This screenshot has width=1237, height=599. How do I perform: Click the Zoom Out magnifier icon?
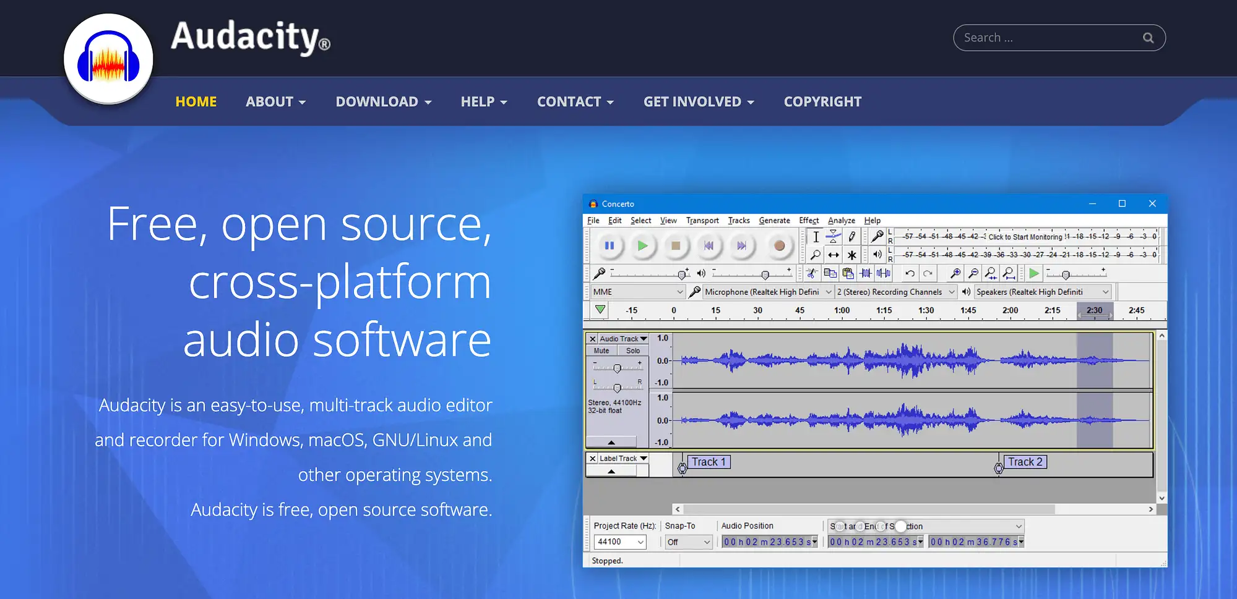pyautogui.click(x=973, y=273)
